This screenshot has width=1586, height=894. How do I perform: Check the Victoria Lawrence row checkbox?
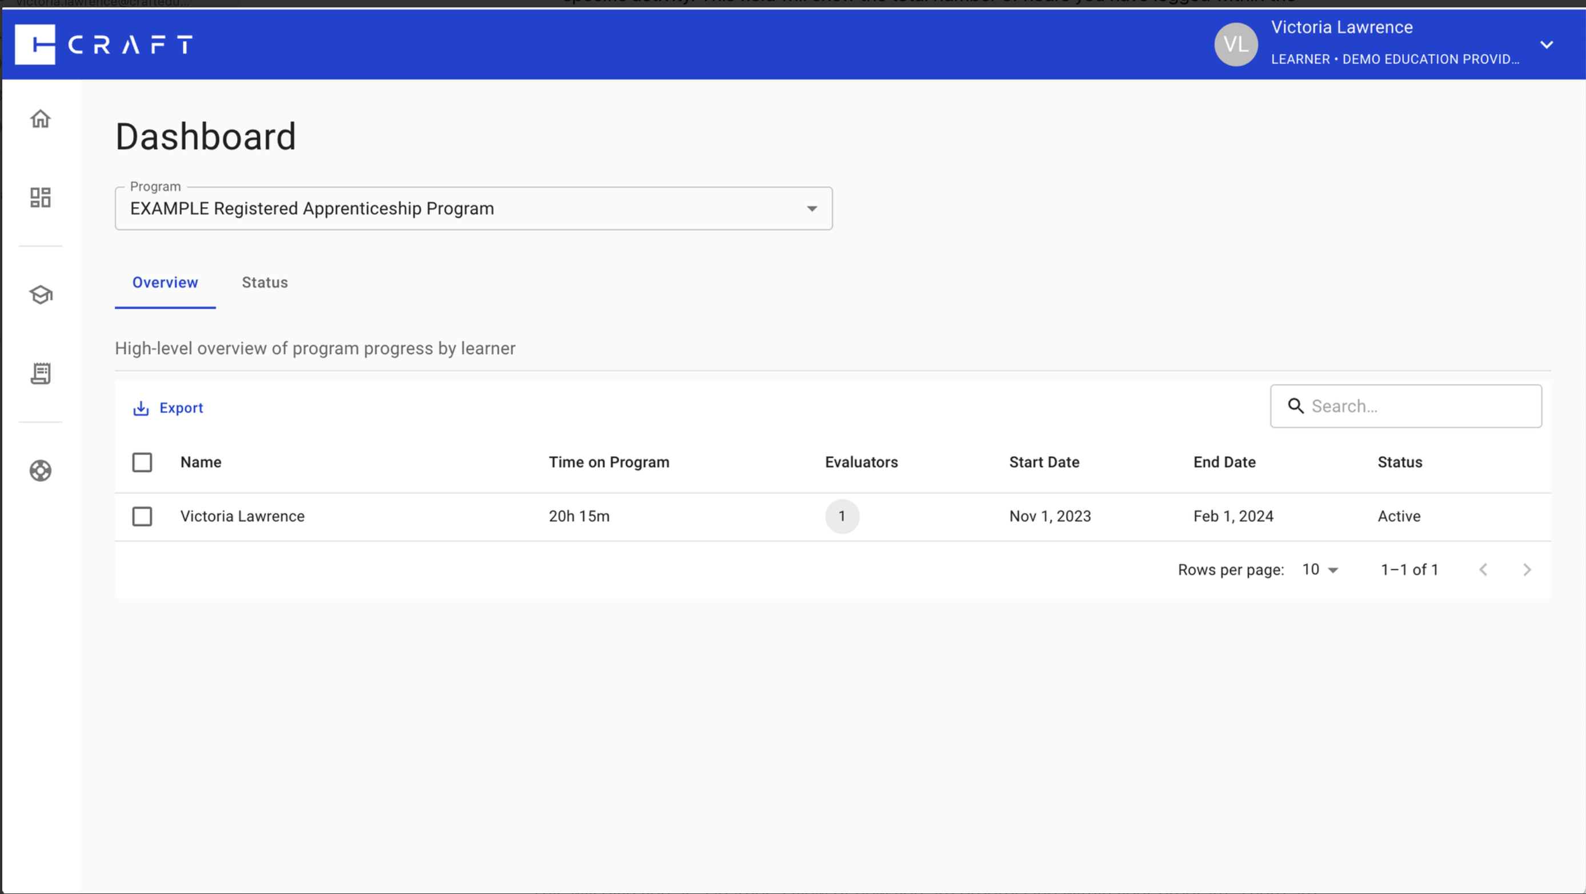click(x=142, y=516)
